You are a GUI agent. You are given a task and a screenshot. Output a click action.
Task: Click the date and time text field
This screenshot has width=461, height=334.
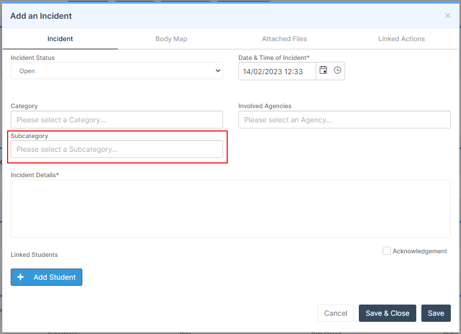pos(277,72)
